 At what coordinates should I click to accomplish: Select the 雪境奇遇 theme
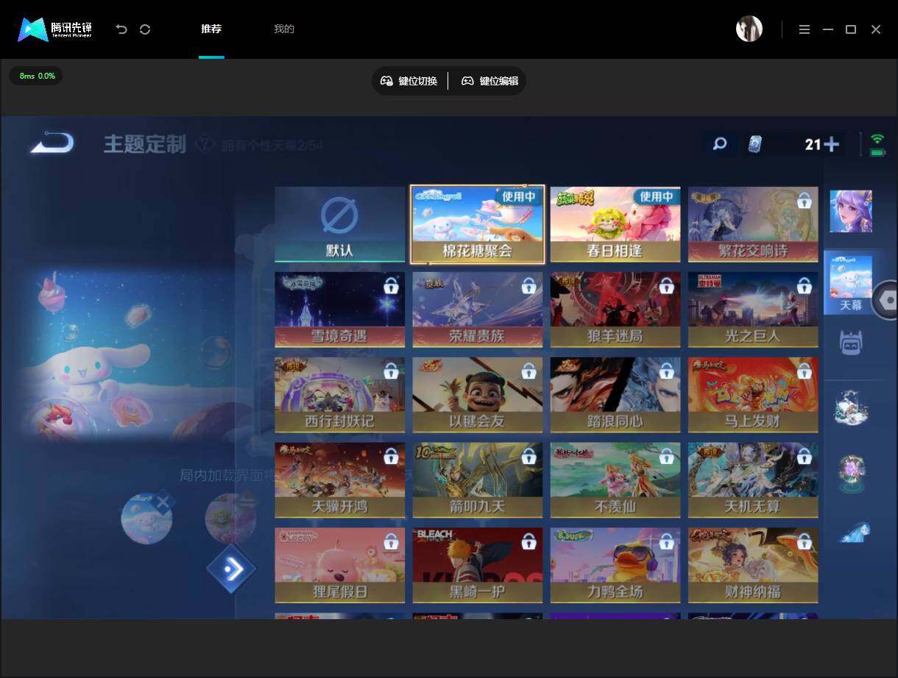point(340,310)
